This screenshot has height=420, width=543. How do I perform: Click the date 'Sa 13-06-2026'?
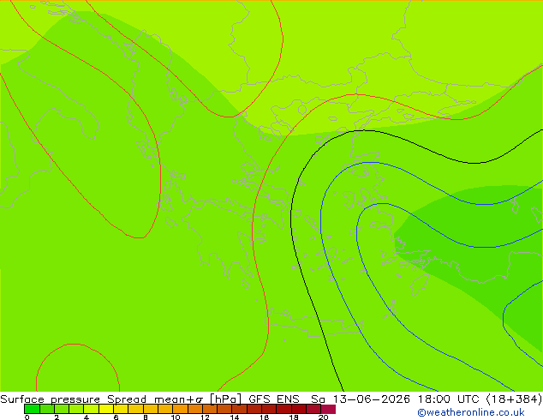tap(361, 399)
